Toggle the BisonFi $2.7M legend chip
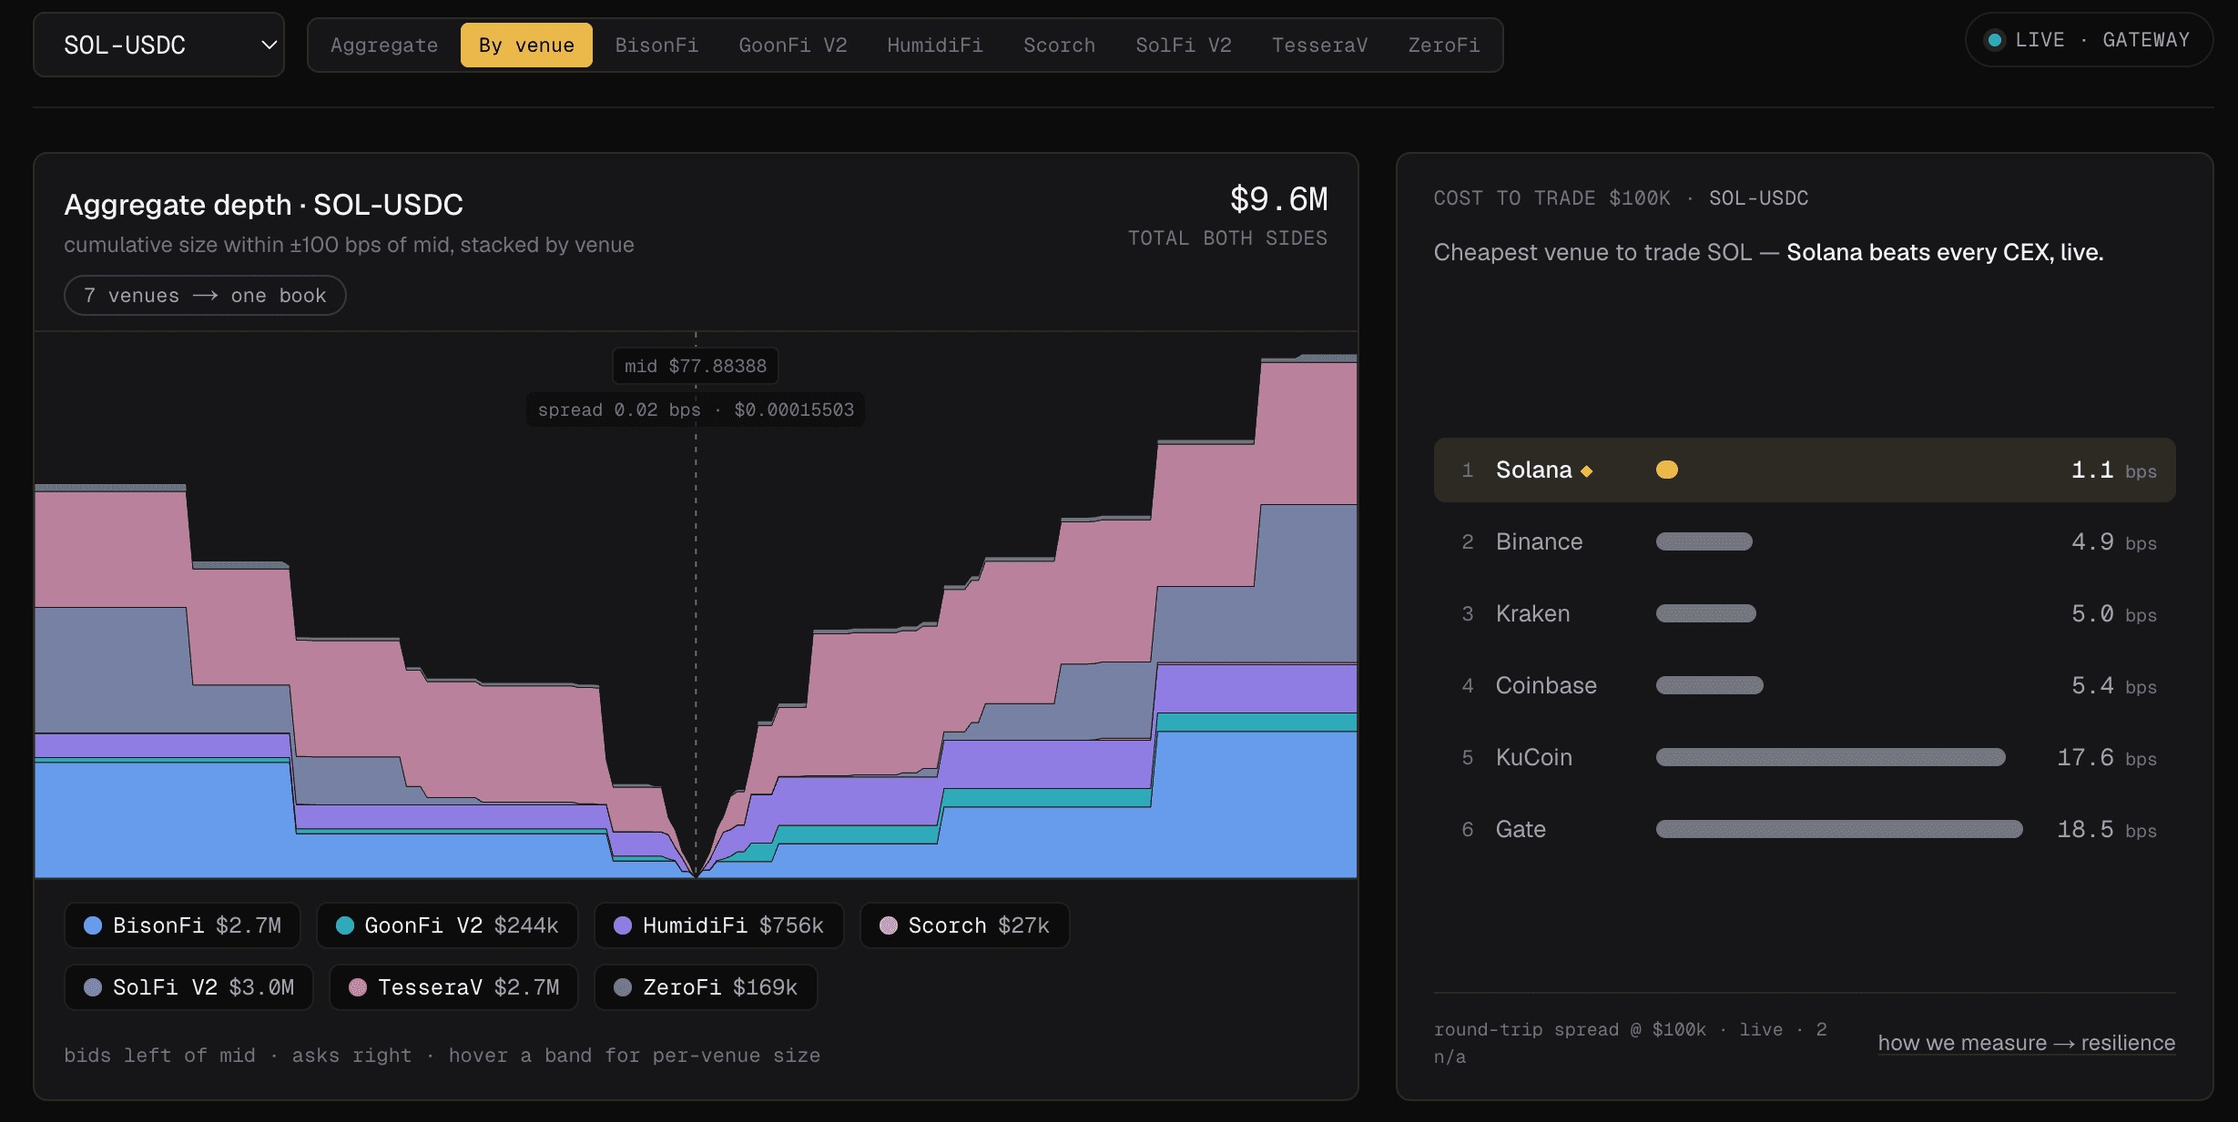 (x=182, y=925)
